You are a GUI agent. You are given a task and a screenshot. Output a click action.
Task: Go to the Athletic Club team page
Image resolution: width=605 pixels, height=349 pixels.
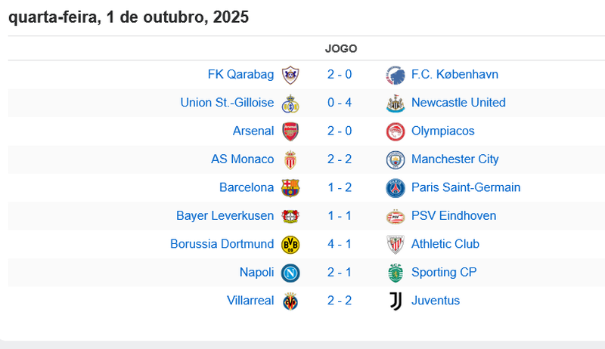[x=445, y=244]
